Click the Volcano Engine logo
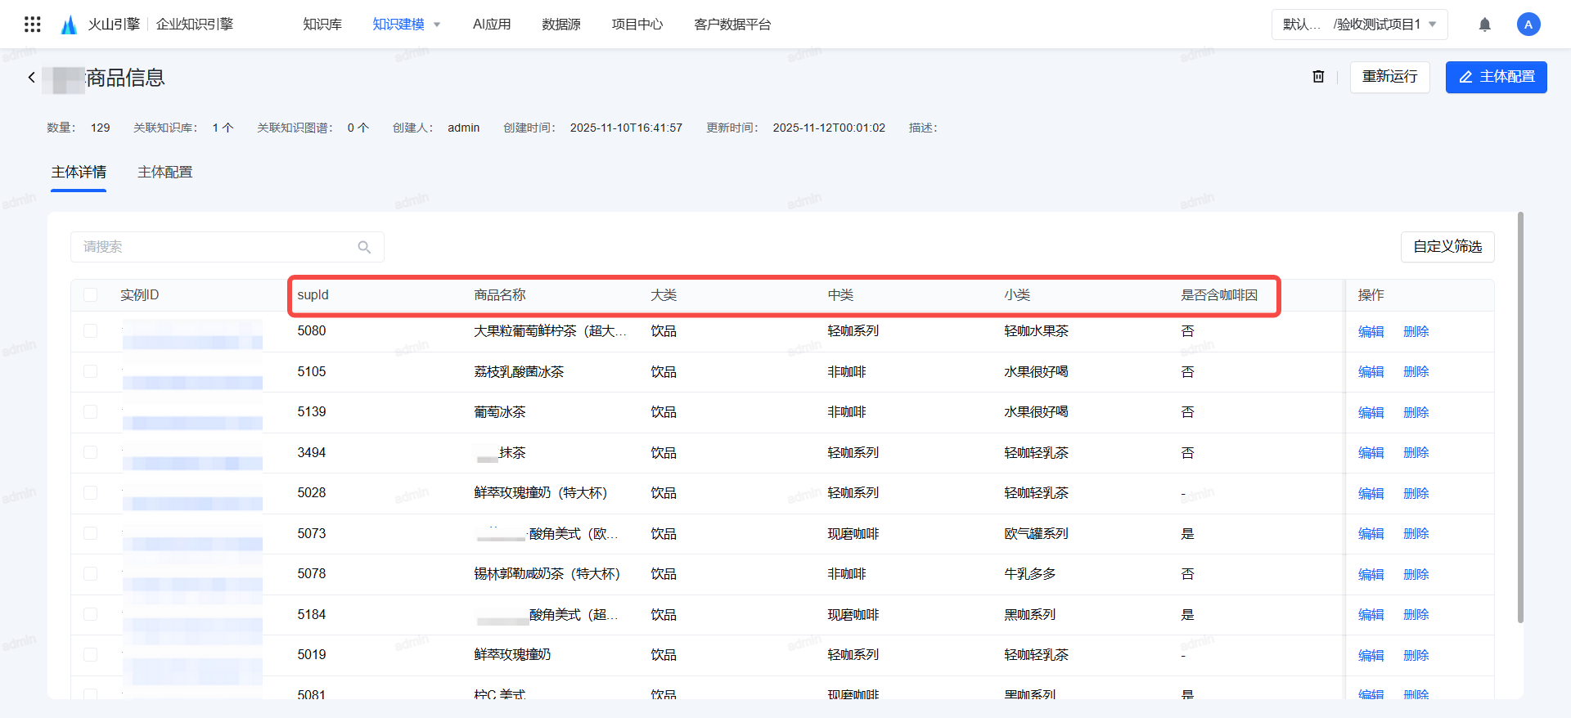 pyautogui.click(x=70, y=25)
